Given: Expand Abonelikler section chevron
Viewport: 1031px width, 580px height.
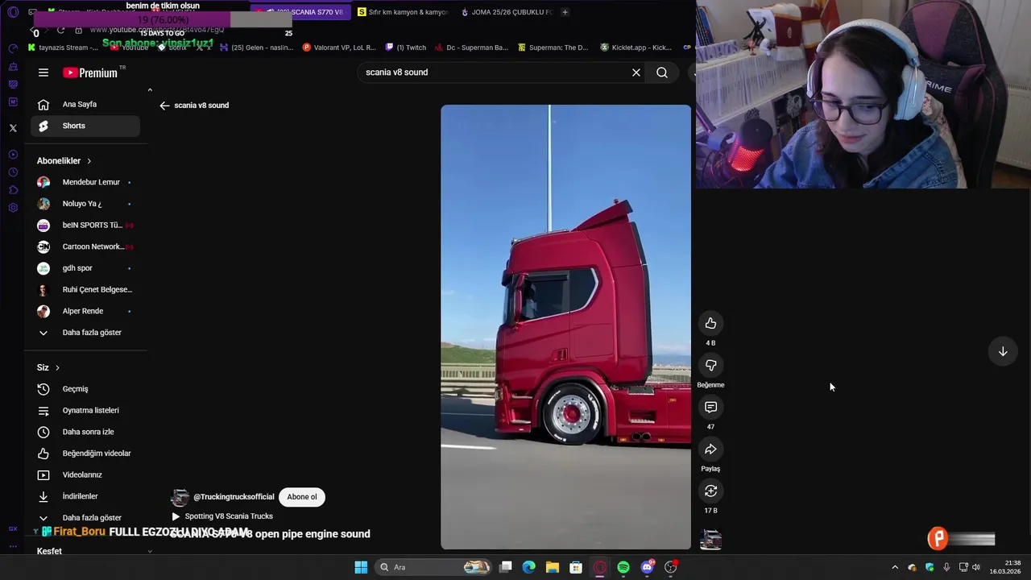Looking at the screenshot, I should (89, 161).
